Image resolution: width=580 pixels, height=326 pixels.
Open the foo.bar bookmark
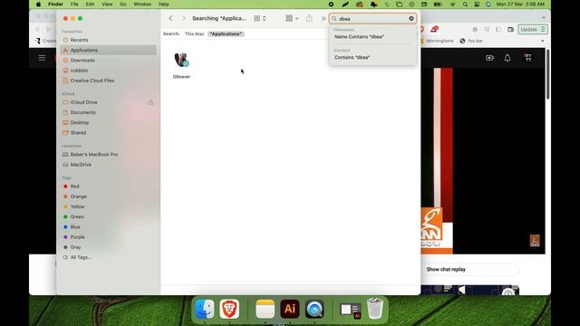click(x=471, y=41)
